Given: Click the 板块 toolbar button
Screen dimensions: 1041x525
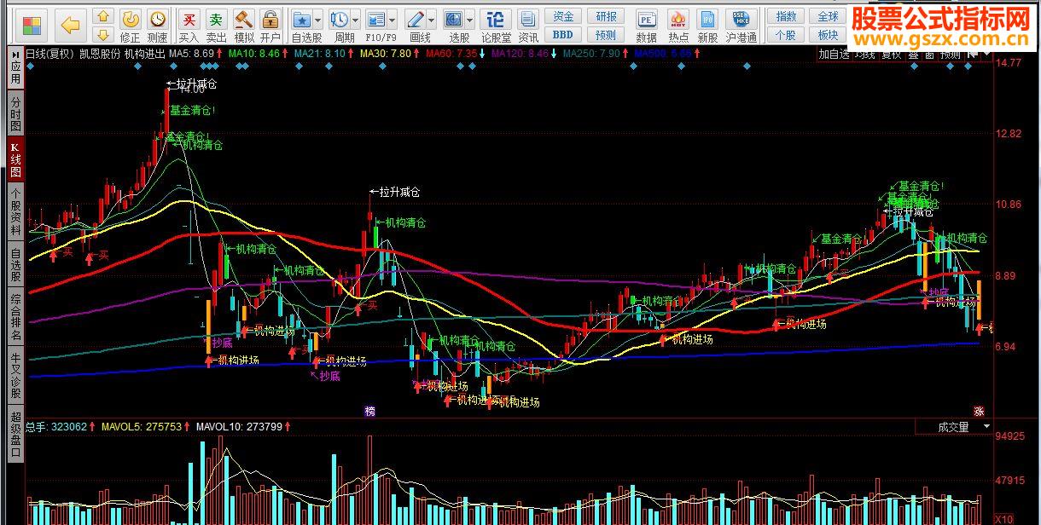Looking at the screenshot, I should 828,35.
